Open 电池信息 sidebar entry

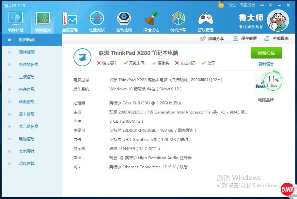pyautogui.click(x=27, y=139)
